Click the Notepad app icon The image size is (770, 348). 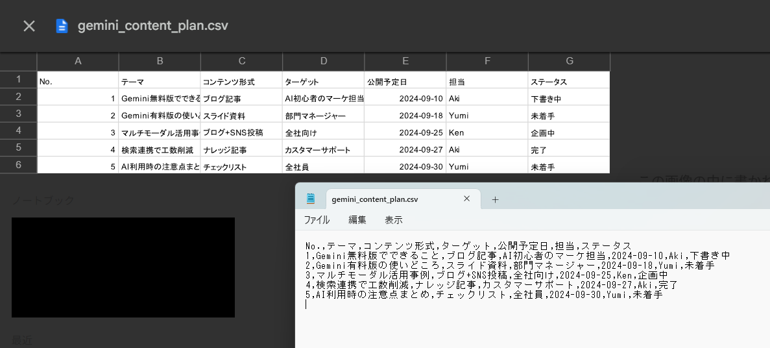click(310, 199)
